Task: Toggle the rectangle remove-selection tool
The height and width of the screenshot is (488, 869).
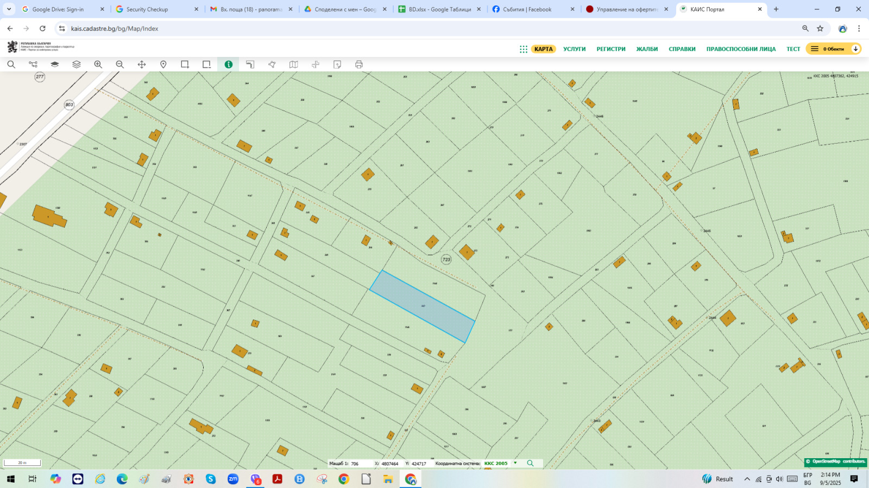Action: (x=207, y=65)
